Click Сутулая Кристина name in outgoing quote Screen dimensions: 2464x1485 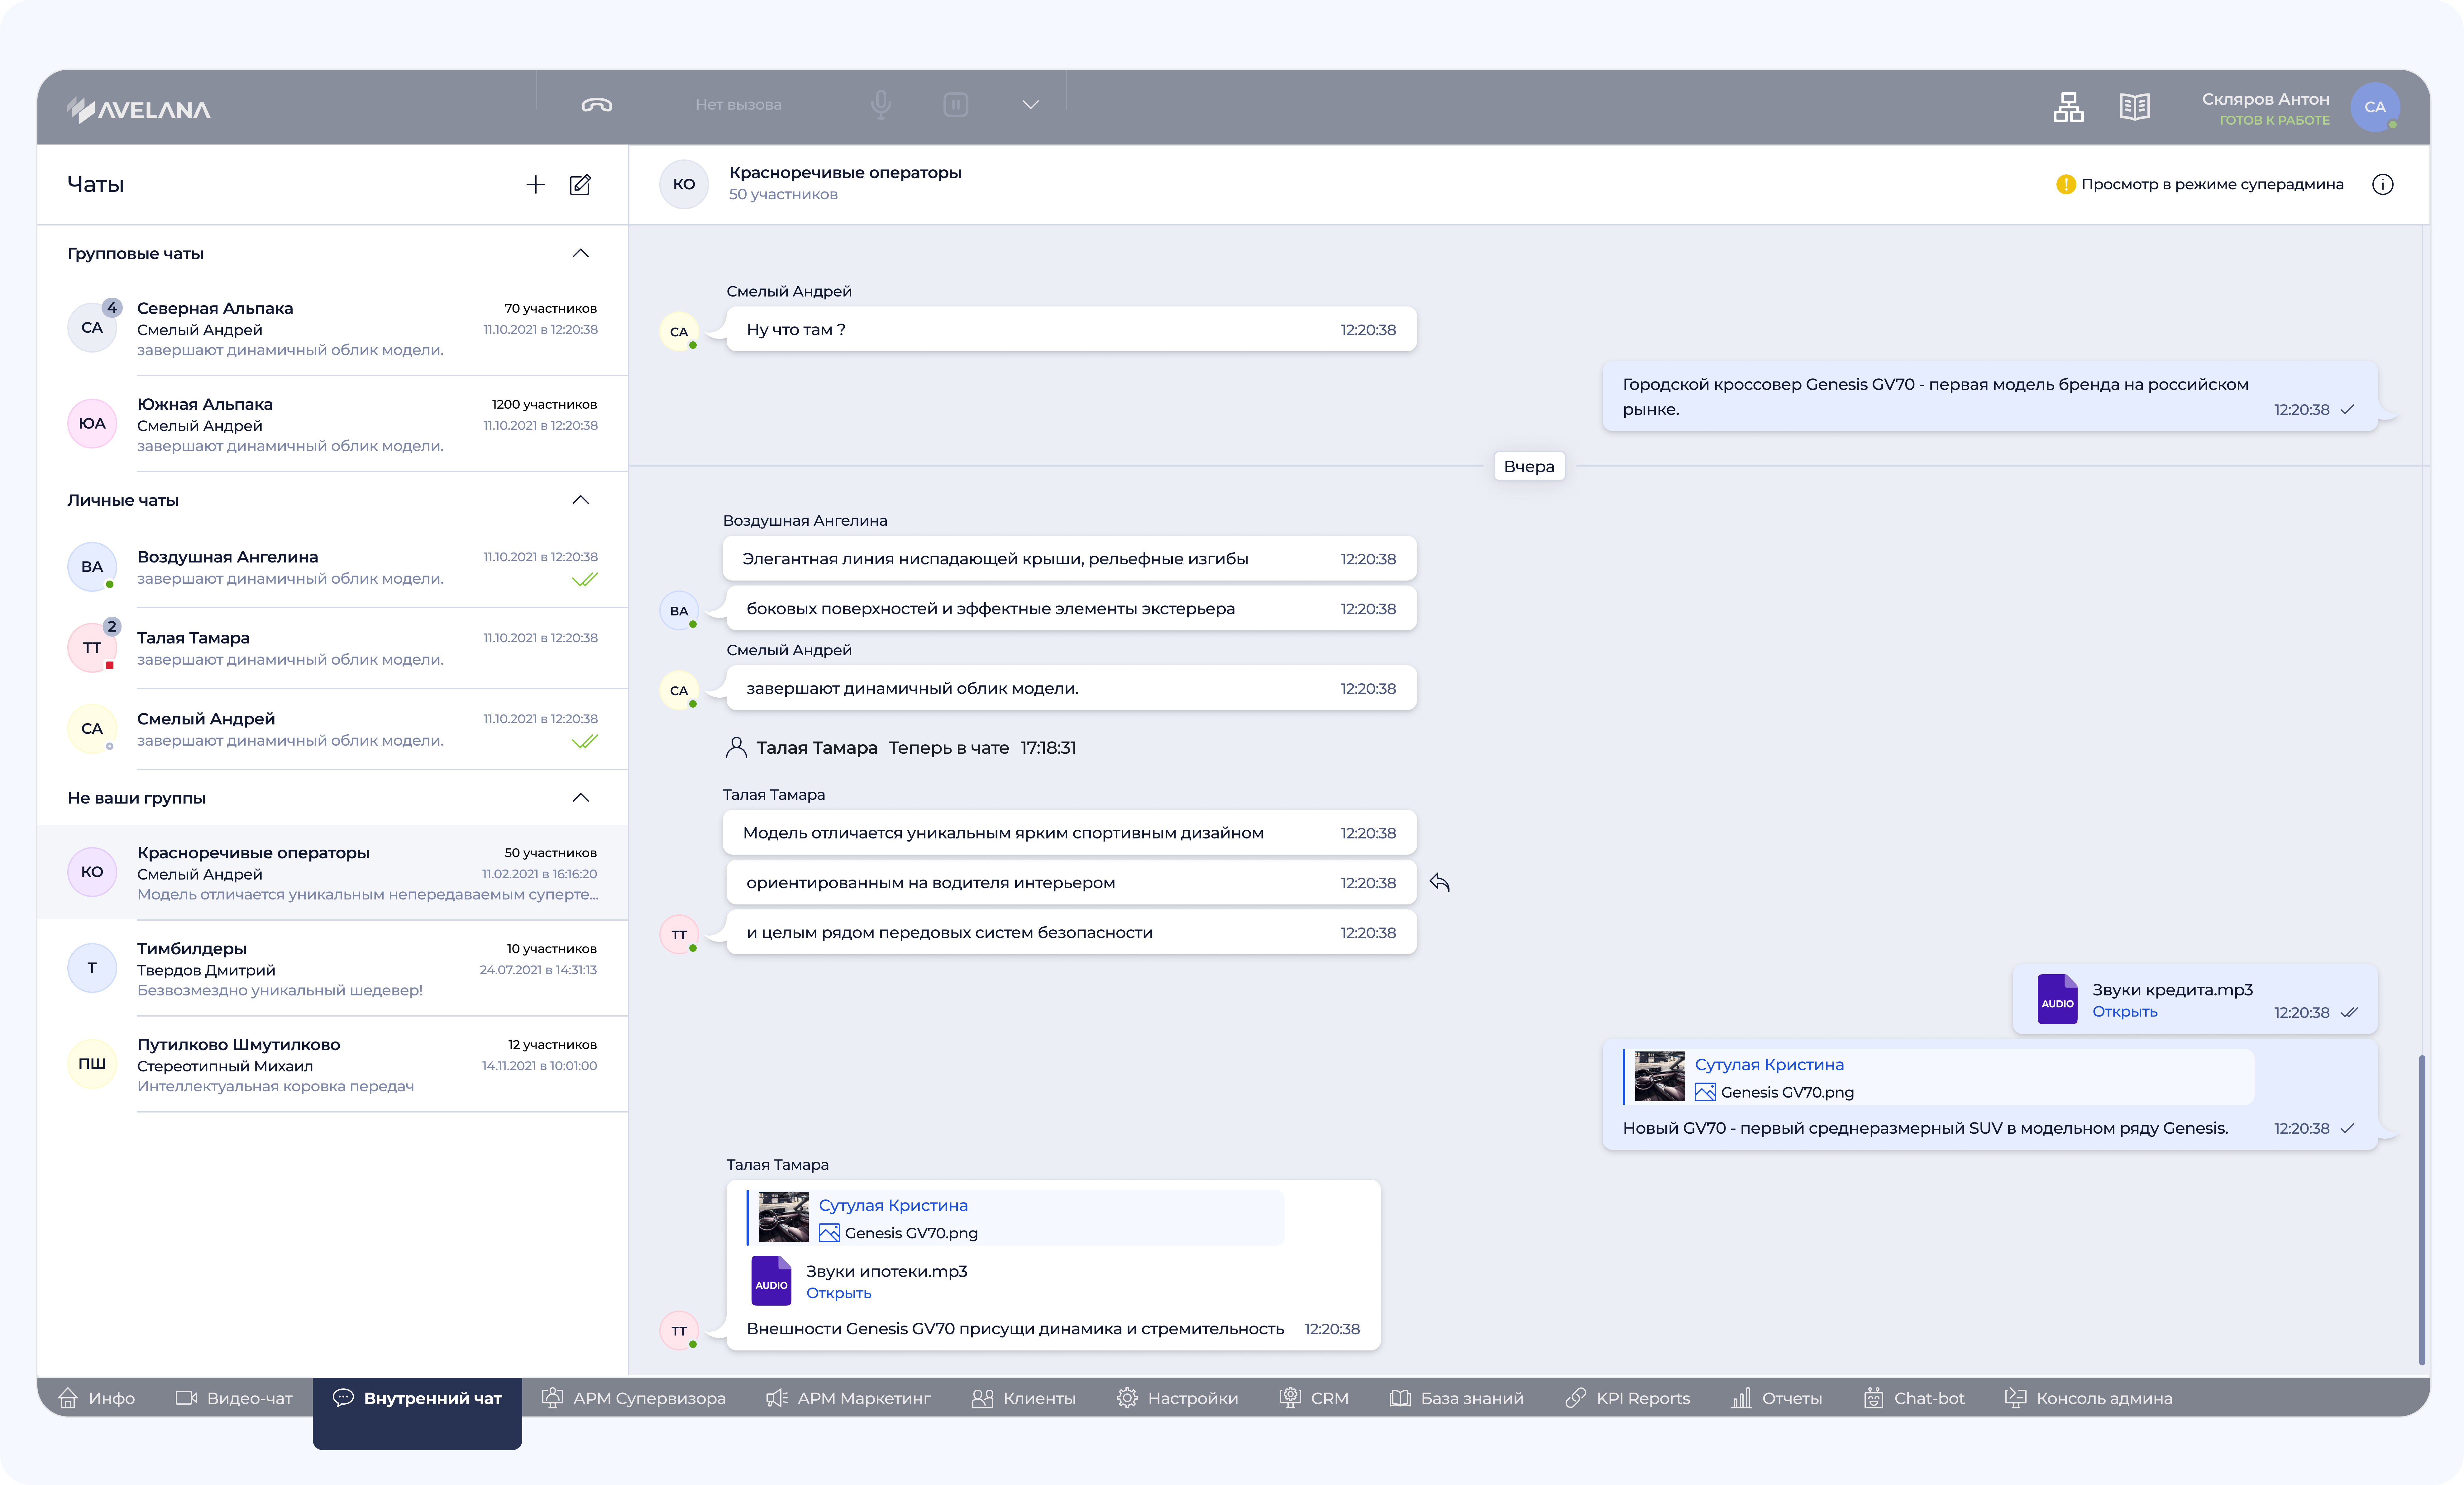[1769, 1065]
